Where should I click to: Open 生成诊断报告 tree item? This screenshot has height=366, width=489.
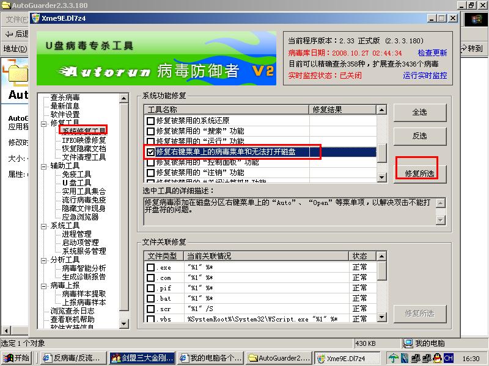pyautogui.click(x=84, y=276)
